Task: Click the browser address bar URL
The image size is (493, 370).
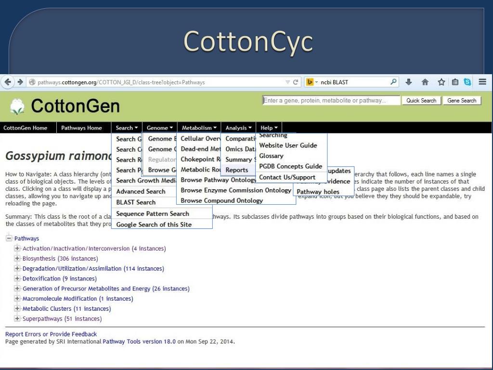Action: 121,82
